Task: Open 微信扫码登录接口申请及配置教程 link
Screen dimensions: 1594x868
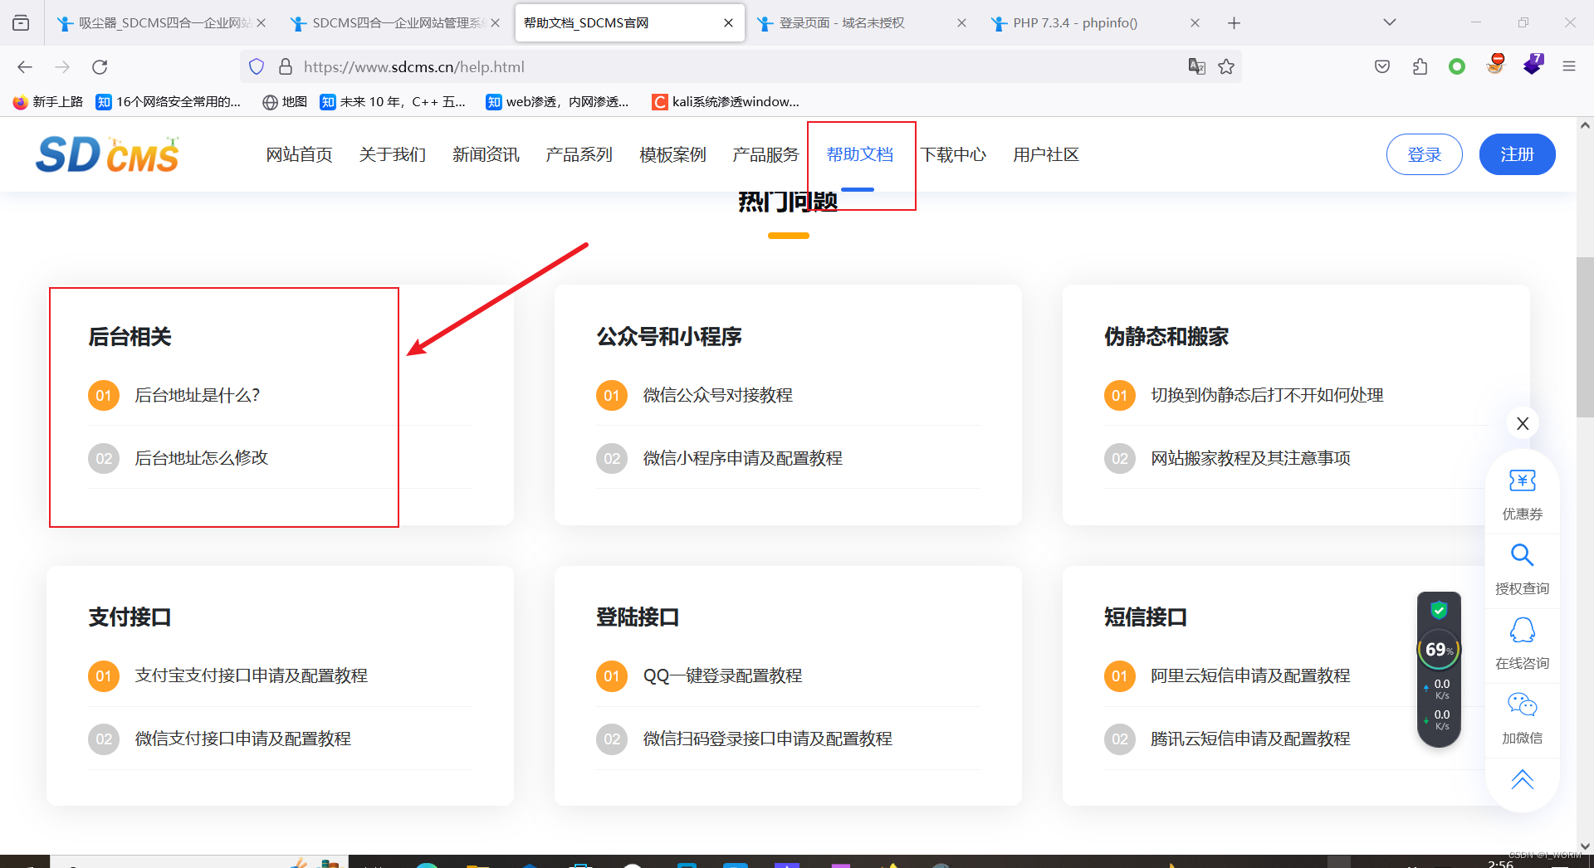Action: [x=767, y=739]
